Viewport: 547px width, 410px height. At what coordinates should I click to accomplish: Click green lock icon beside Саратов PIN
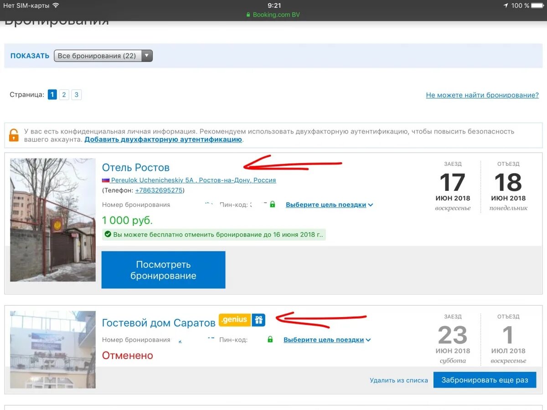point(270,339)
